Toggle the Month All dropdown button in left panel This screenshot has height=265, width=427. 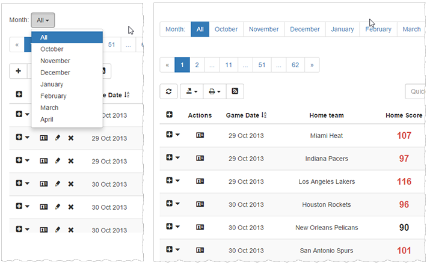pos(43,20)
